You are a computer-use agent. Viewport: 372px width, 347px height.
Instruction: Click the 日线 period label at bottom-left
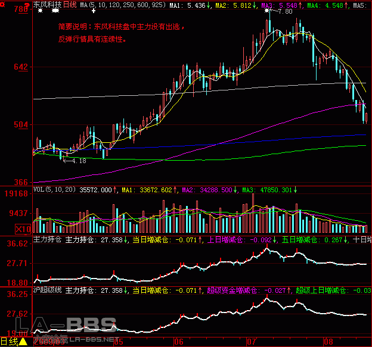click(10, 342)
